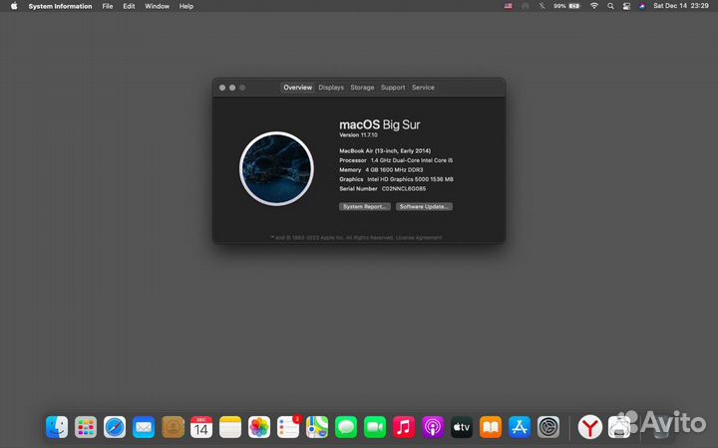The image size is (718, 448).
Task: Launch Messages from the Dock
Action: click(x=346, y=427)
